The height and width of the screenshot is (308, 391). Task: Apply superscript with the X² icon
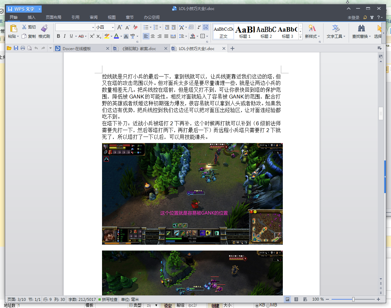92,36
